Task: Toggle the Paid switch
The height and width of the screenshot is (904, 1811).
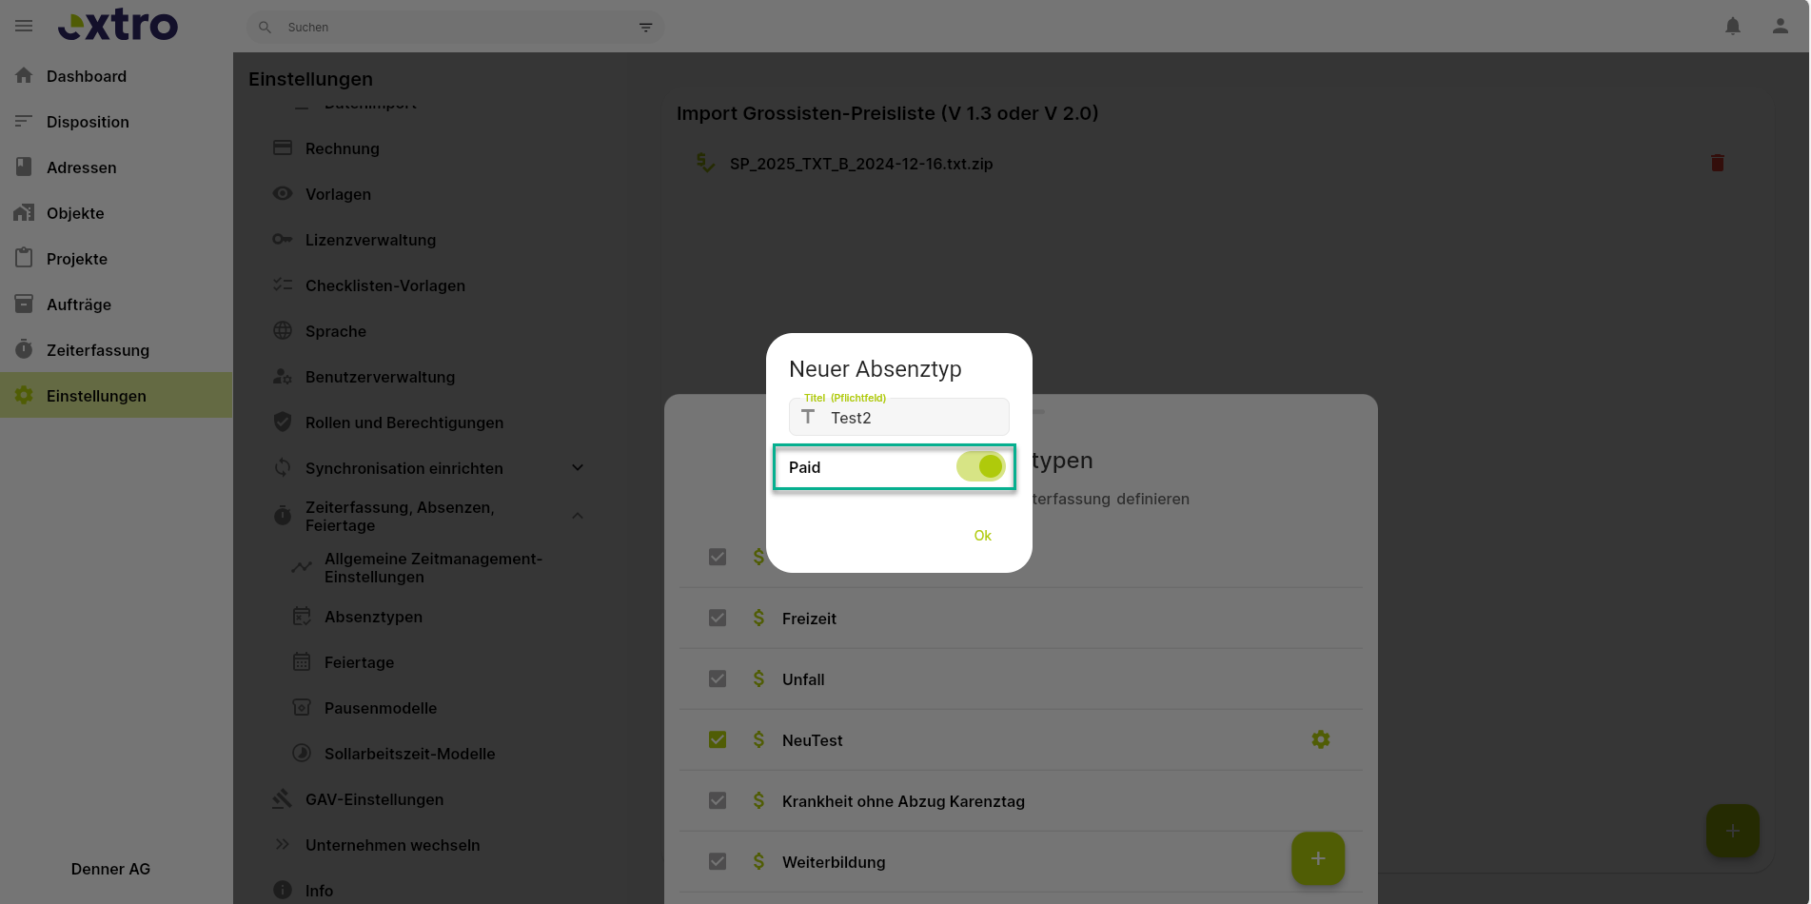Action: (981, 466)
